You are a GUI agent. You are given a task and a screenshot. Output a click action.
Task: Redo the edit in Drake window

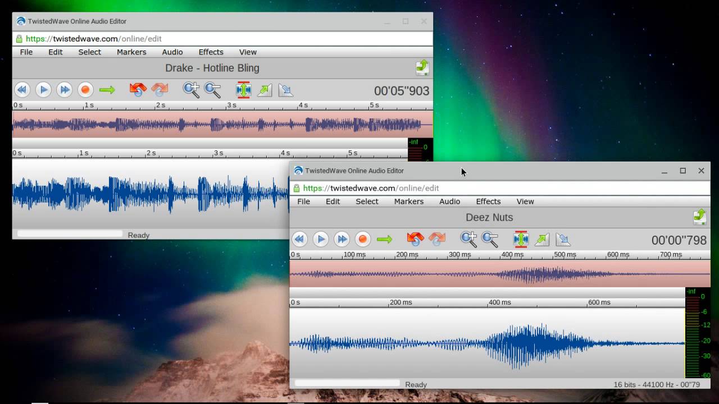159,90
